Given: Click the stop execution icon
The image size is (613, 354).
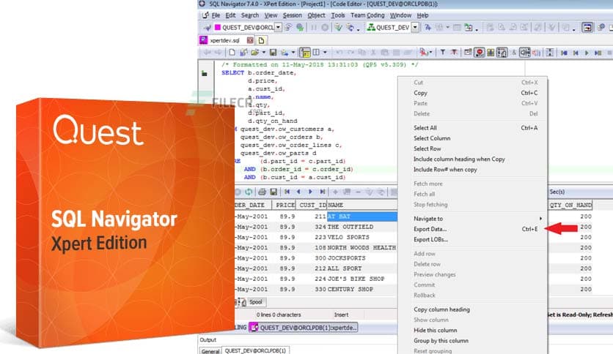Looking at the screenshot, I should point(325,27).
